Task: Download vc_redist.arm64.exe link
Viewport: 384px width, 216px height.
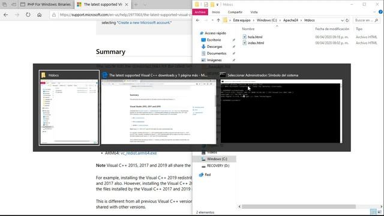Action: pyautogui.click(x=139, y=153)
